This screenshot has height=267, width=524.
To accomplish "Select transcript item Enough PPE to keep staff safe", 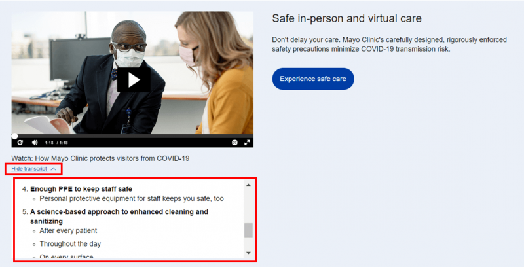I will click(81, 189).
